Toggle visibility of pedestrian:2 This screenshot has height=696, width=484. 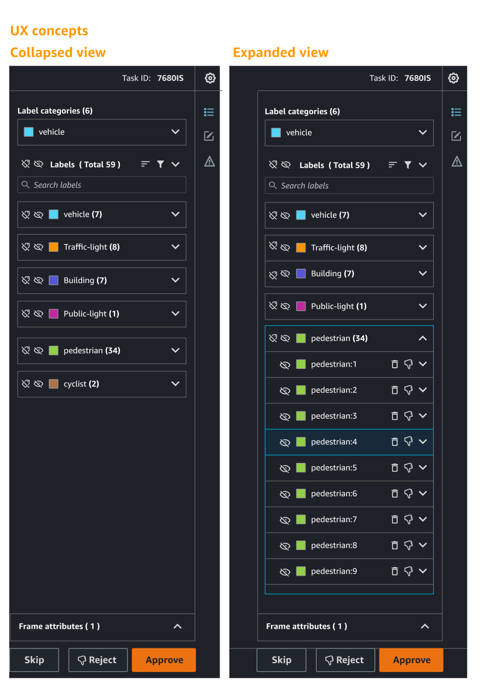(x=285, y=390)
